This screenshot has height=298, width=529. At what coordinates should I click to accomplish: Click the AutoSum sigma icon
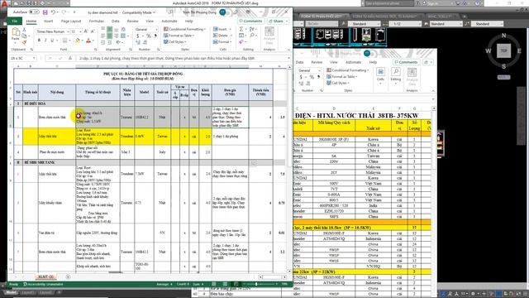click(x=241, y=30)
